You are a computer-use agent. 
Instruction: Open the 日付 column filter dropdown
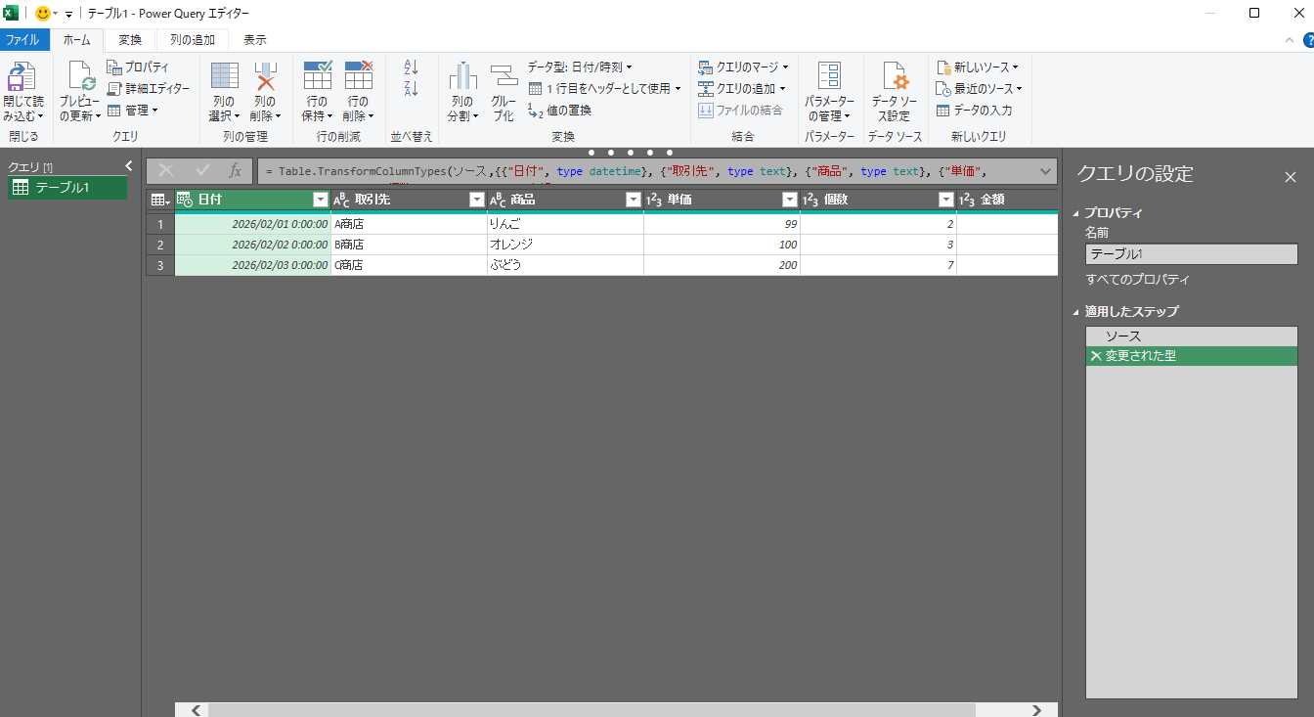(x=320, y=200)
